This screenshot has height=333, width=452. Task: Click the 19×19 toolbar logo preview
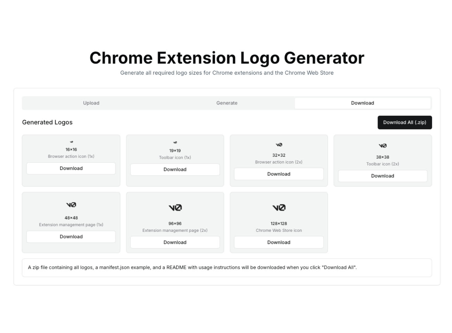coord(175,142)
